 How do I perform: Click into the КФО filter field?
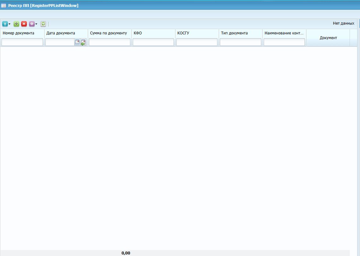pyautogui.click(x=153, y=42)
